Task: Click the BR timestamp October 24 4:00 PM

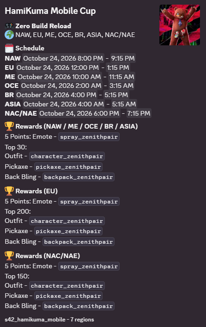Action: pyautogui.click(x=56, y=95)
